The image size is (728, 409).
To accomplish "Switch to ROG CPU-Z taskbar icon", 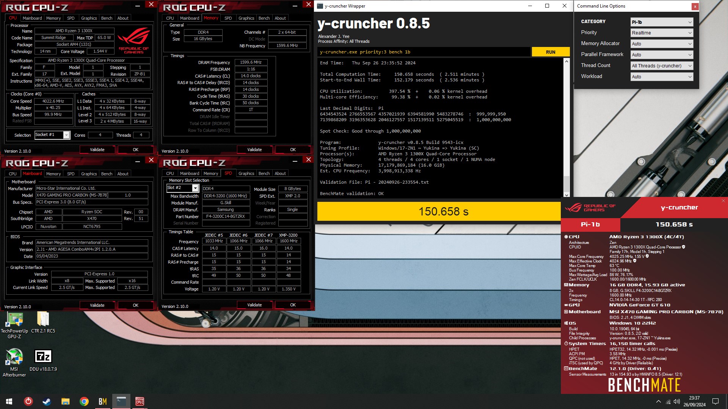I will point(140,401).
